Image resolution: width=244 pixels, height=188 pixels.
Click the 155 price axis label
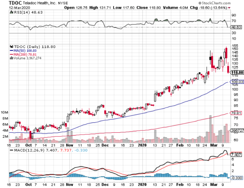235,46
